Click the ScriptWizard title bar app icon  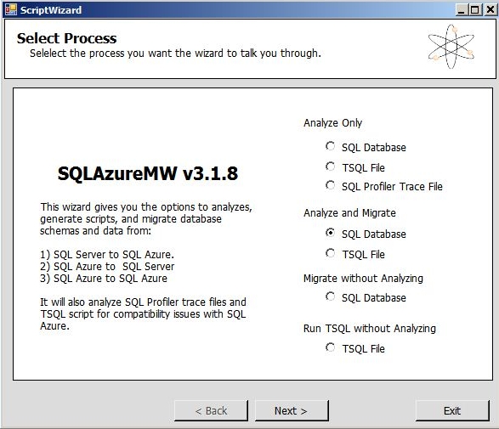(x=11, y=9)
